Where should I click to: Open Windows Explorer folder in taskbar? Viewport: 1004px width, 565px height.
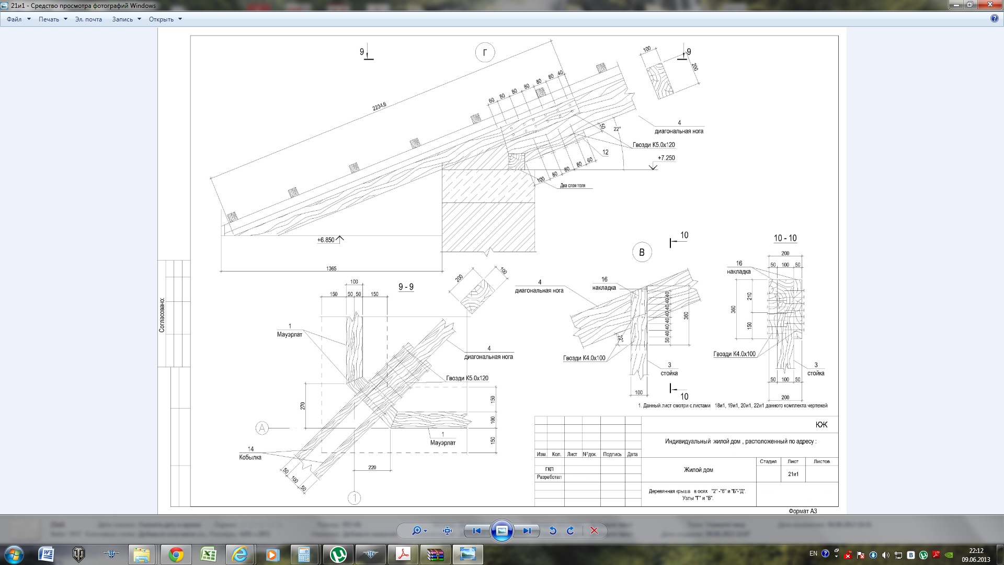pos(142,554)
